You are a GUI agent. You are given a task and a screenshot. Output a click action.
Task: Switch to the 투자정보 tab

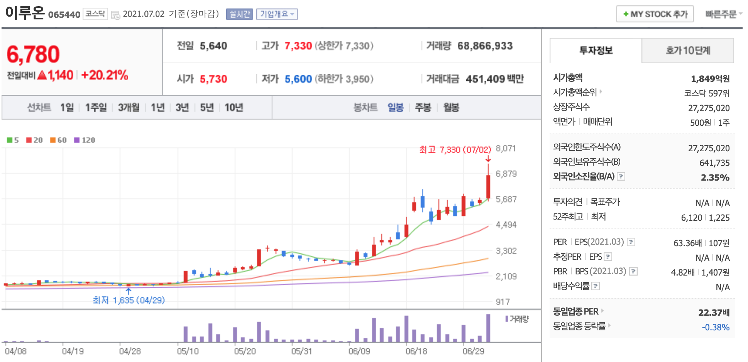[x=596, y=51]
